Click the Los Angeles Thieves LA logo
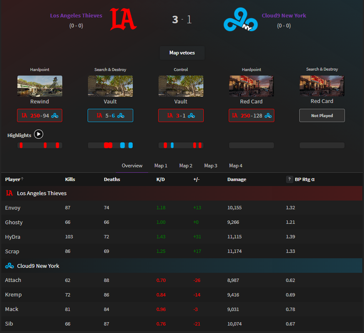This screenshot has height=333, width=364. 123,19
